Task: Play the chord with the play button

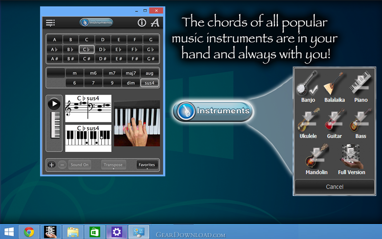Action: pyautogui.click(x=54, y=104)
